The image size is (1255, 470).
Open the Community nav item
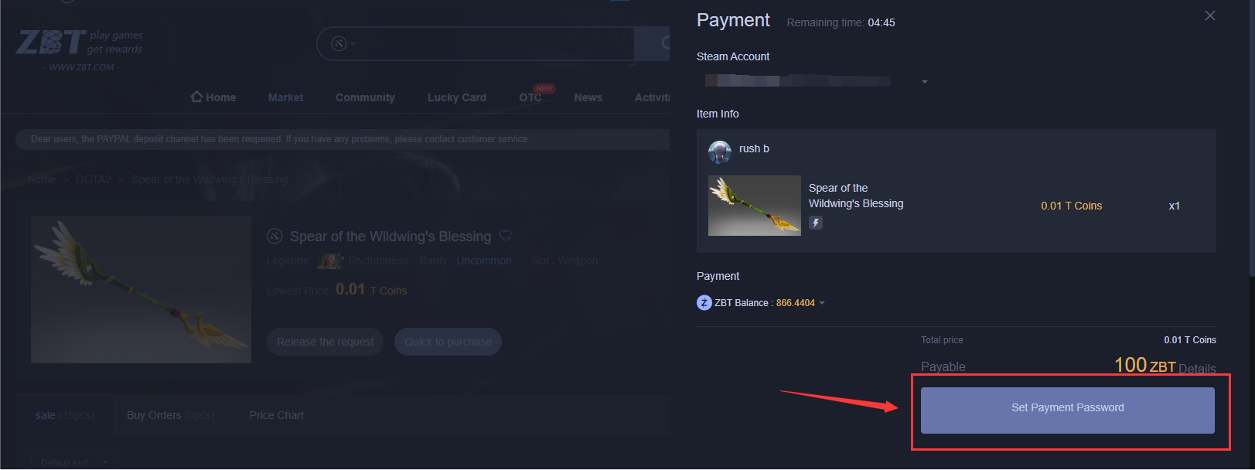(365, 97)
